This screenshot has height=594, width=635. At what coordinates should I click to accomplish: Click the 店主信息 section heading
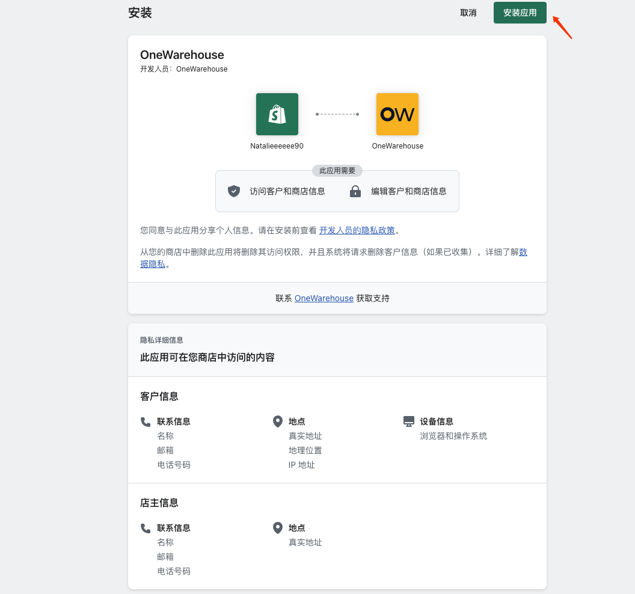tap(159, 503)
